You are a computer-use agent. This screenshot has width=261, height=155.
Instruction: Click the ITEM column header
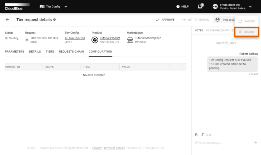pyautogui.click(x=87, y=67)
